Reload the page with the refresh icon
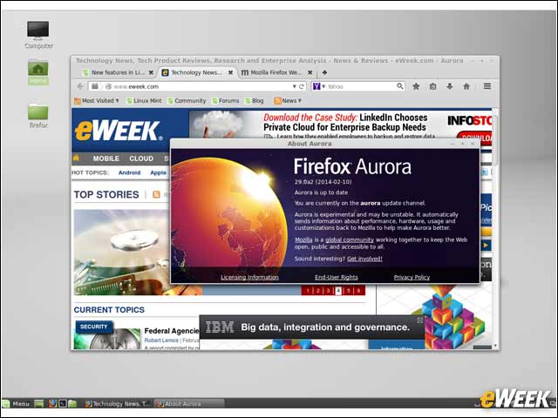 (302, 86)
